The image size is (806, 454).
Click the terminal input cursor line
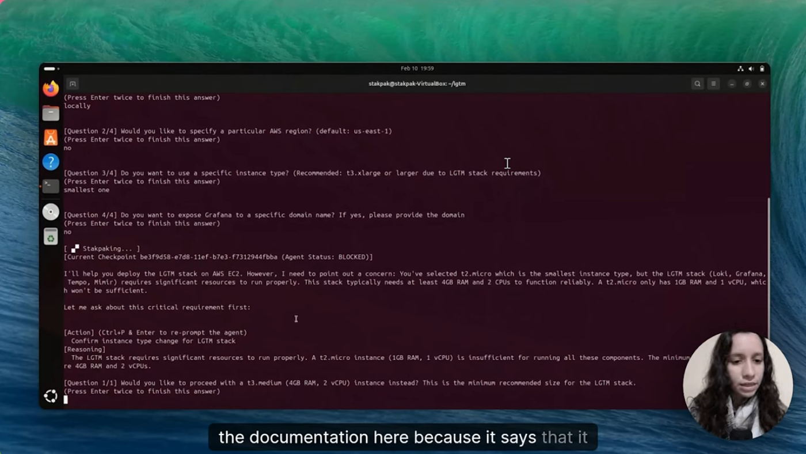click(66, 399)
